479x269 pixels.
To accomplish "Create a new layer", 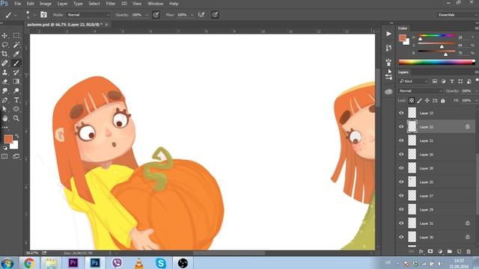I will pos(459,252).
